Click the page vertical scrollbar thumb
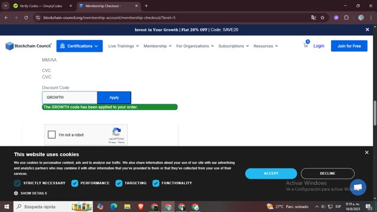Image resolution: width=377 pixels, height=212 pixels. pyautogui.click(x=375, y=113)
